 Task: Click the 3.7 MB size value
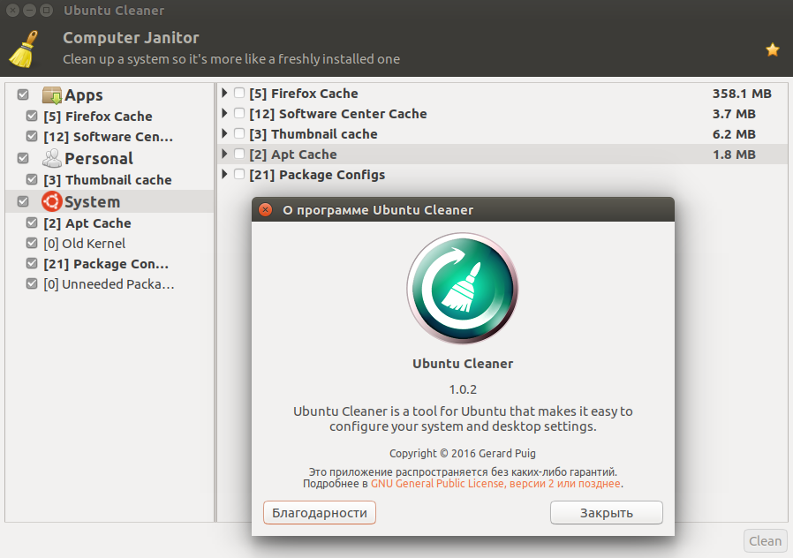pos(734,114)
